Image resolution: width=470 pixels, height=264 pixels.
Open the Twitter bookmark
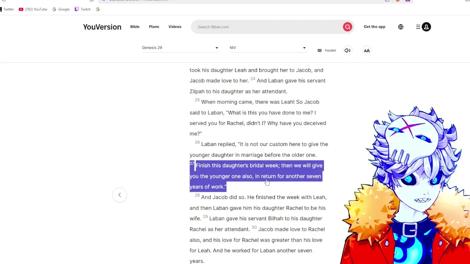[7, 9]
